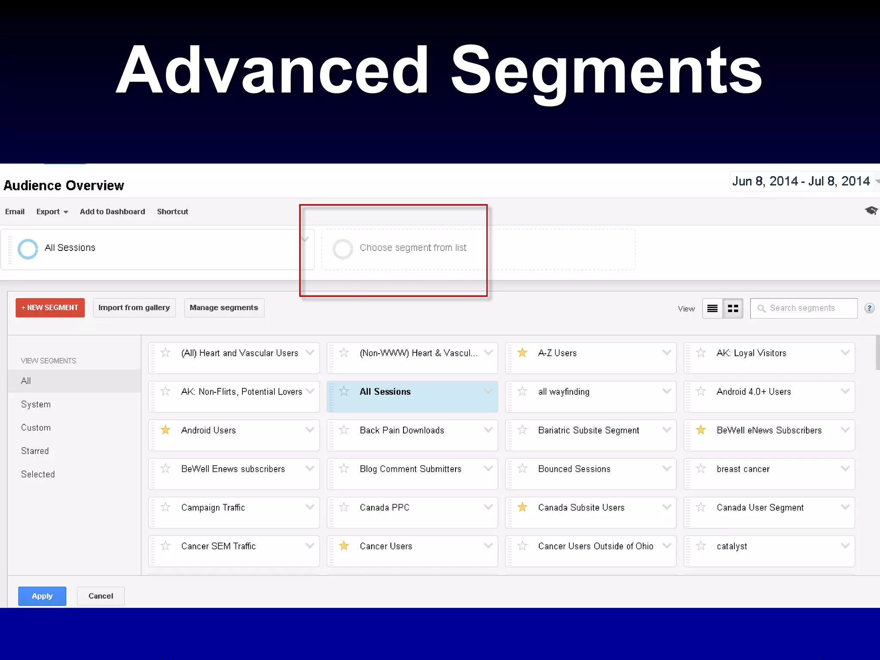Click the segment list vertical scrollbar
The width and height of the screenshot is (880, 660).
pos(877,352)
